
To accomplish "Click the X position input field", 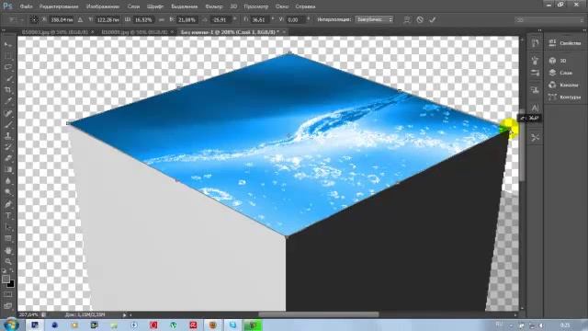I will (x=62, y=20).
